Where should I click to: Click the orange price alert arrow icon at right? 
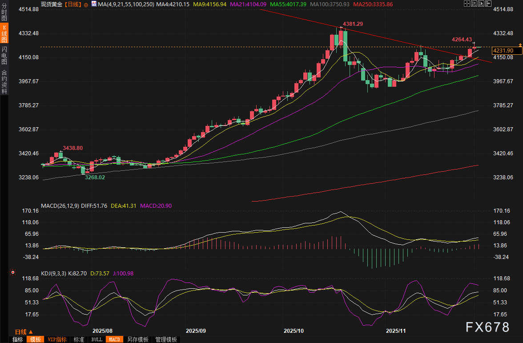(520, 45)
